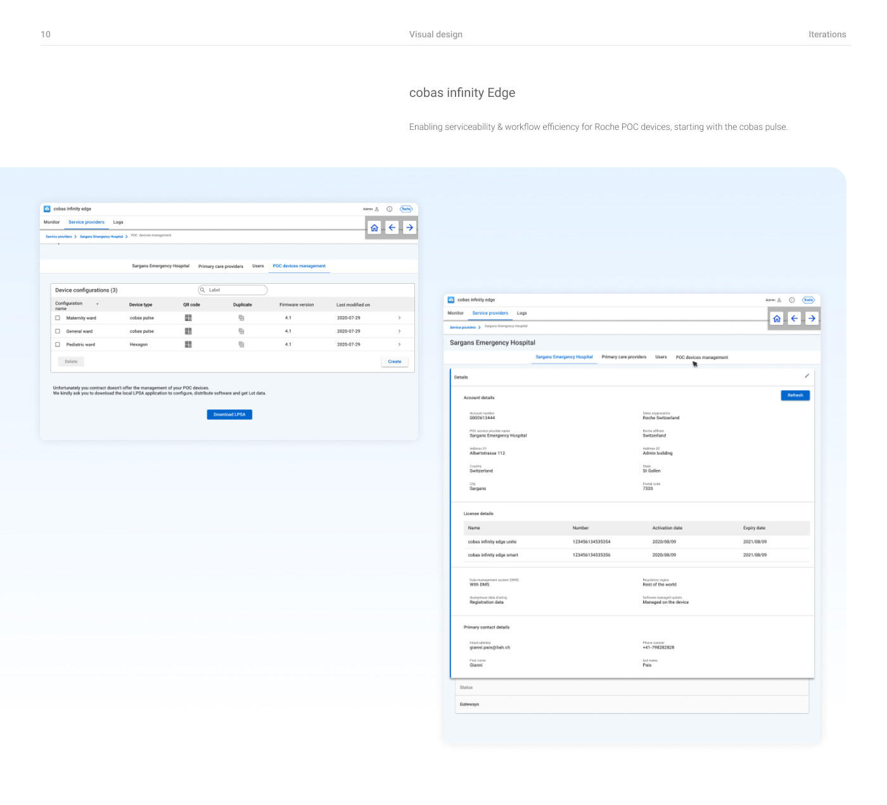Image resolution: width=887 pixels, height=805 pixels.
Task: Click back arrow in device configurations window
Action: coord(392,228)
